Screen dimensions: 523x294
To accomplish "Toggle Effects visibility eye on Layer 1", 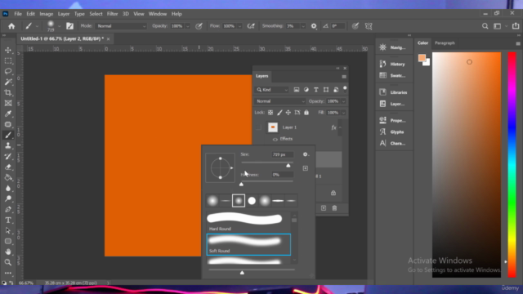I will pyautogui.click(x=275, y=140).
